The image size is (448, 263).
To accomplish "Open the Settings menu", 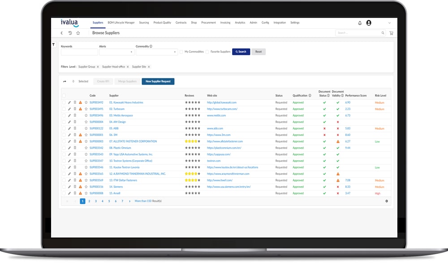I will (x=295, y=22).
